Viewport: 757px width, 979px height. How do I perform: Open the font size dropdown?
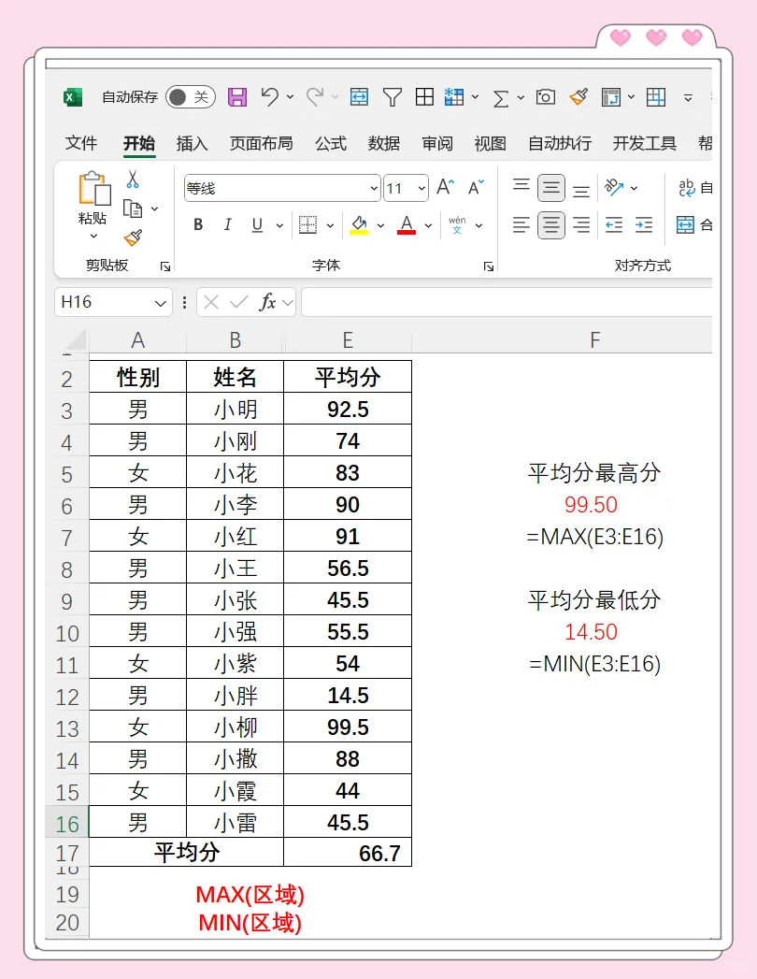[421, 189]
